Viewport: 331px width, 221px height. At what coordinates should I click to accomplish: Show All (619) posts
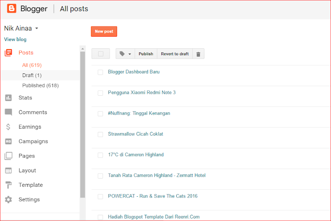pos(32,65)
